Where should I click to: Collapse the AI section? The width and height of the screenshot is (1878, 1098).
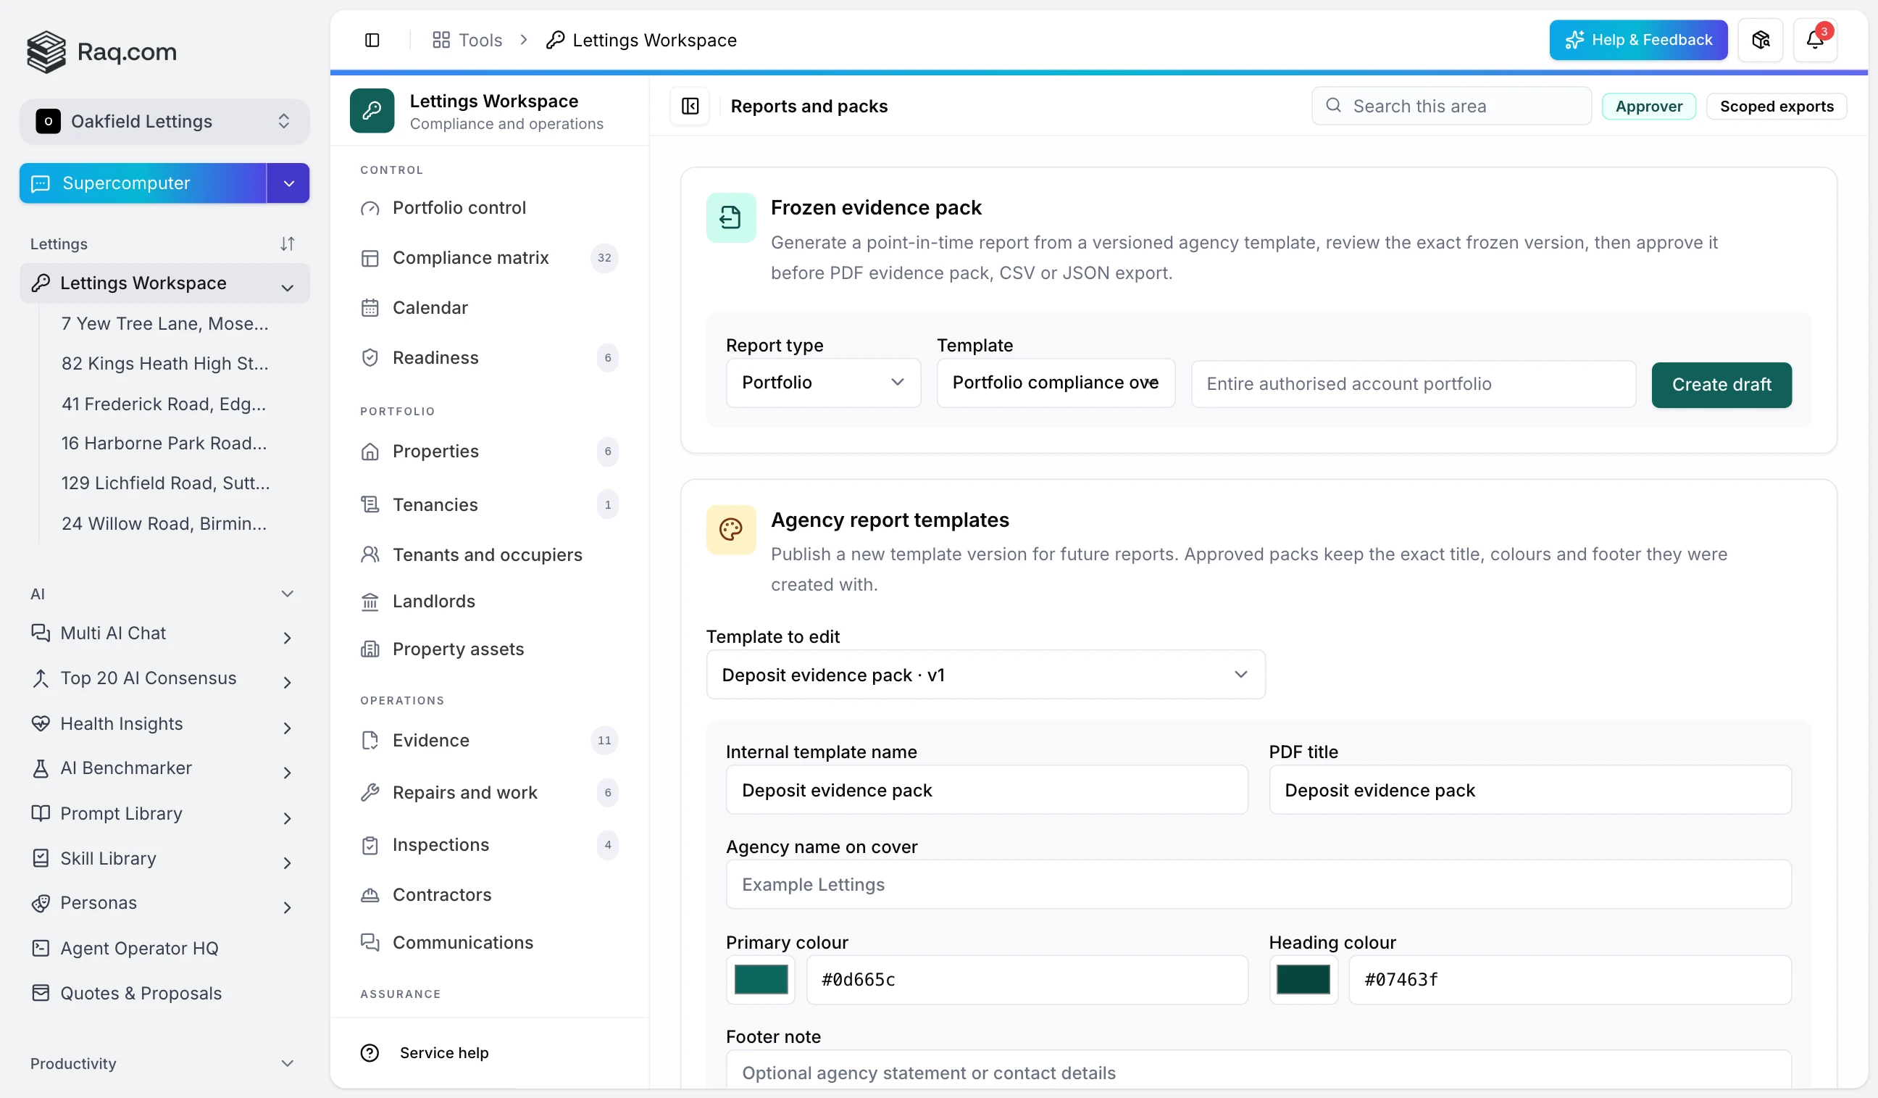tap(287, 594)
